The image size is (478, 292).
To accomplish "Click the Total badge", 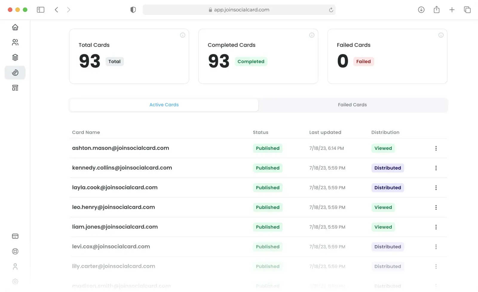I will tap(114, 62).
